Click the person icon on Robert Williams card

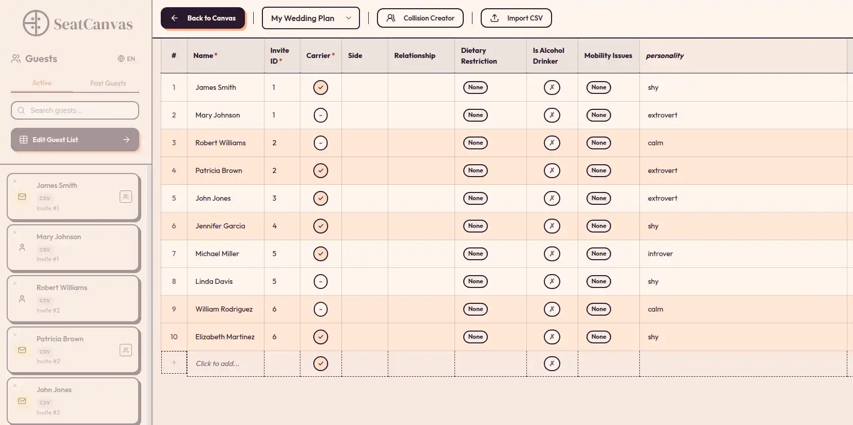(22, 299)
